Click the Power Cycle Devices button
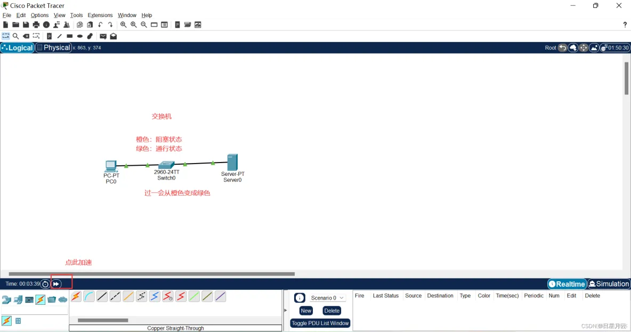The image size is (631, 332). (45, 284)
